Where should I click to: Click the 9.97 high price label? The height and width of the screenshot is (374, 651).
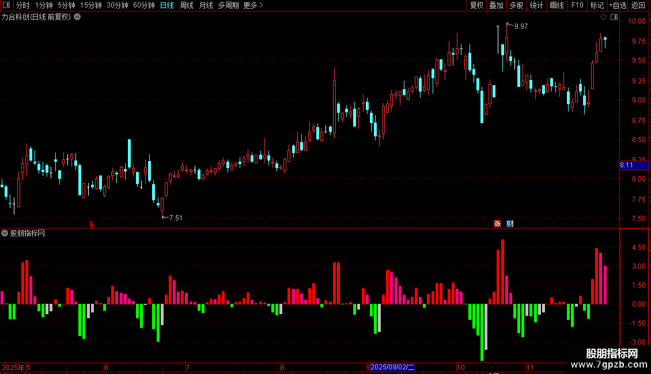(x=521, y=26)
